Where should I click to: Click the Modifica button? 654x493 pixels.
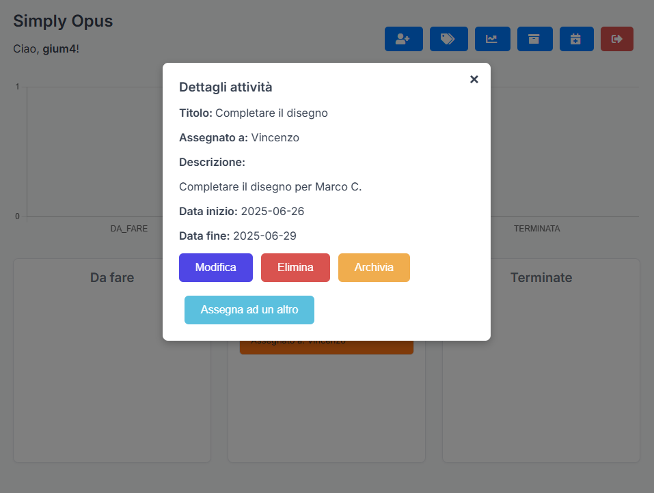tap(216, 268)
